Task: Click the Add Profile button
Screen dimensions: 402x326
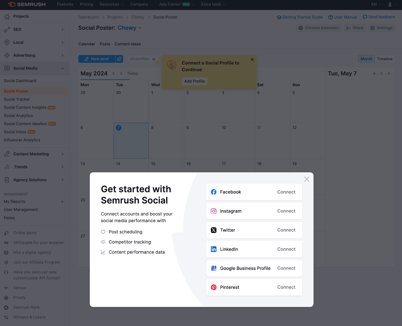Action: point(194,81)
